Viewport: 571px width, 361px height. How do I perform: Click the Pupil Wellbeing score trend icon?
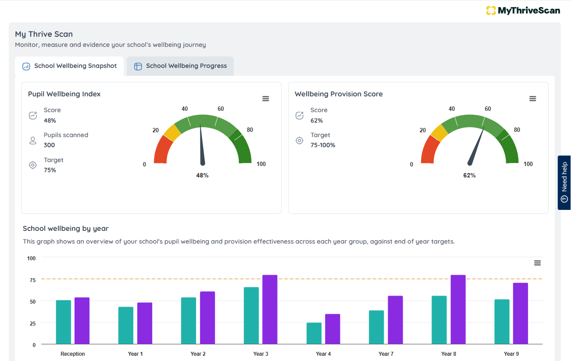click(x=32, y=115)
